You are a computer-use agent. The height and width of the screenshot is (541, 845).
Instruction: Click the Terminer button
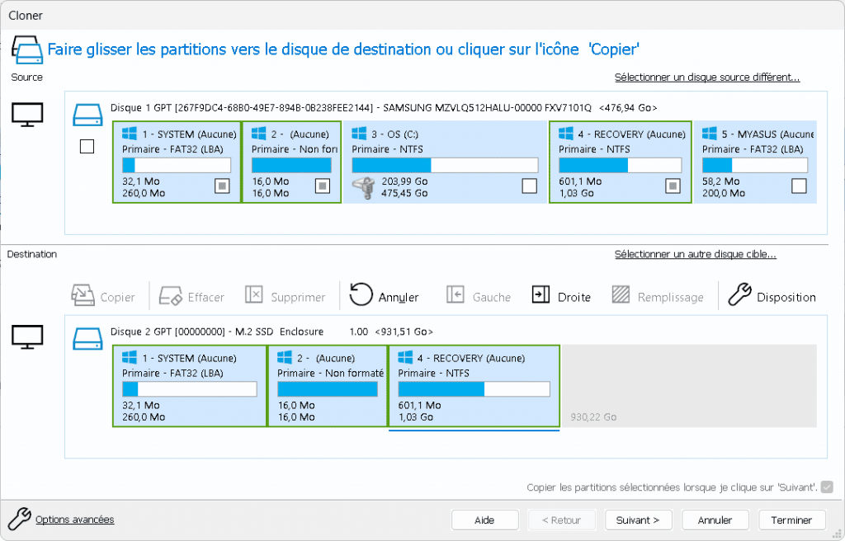[x=792, y=520]
